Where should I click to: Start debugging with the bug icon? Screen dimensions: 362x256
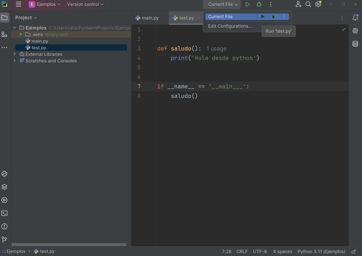click(259, 4)
